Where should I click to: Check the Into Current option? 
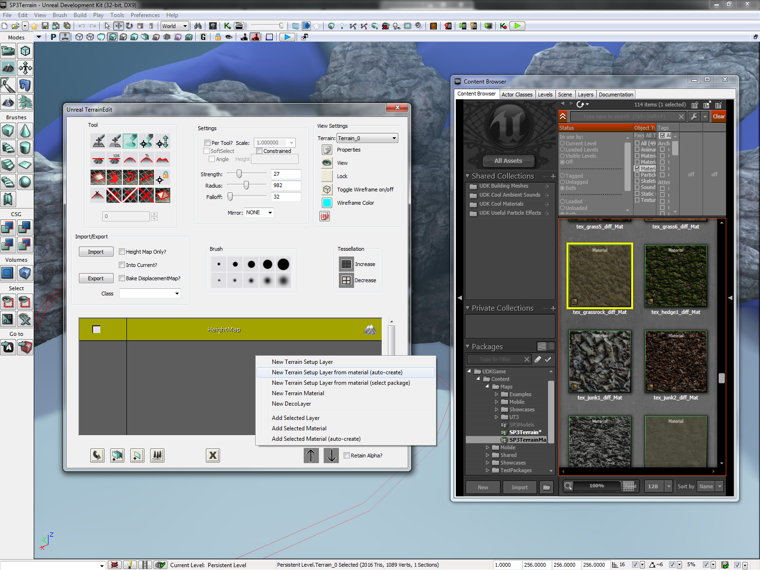pos(122,265)
